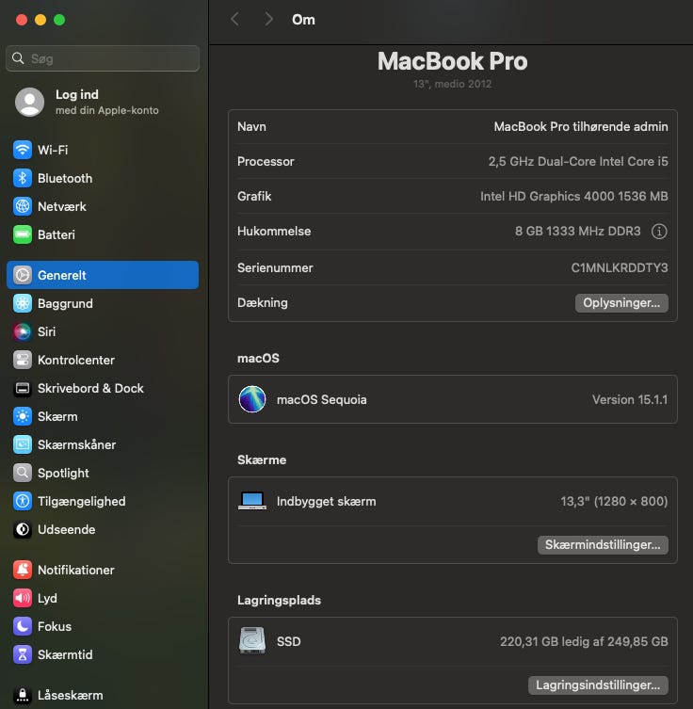Click the Dækning row label

click(x=263, y=302)
